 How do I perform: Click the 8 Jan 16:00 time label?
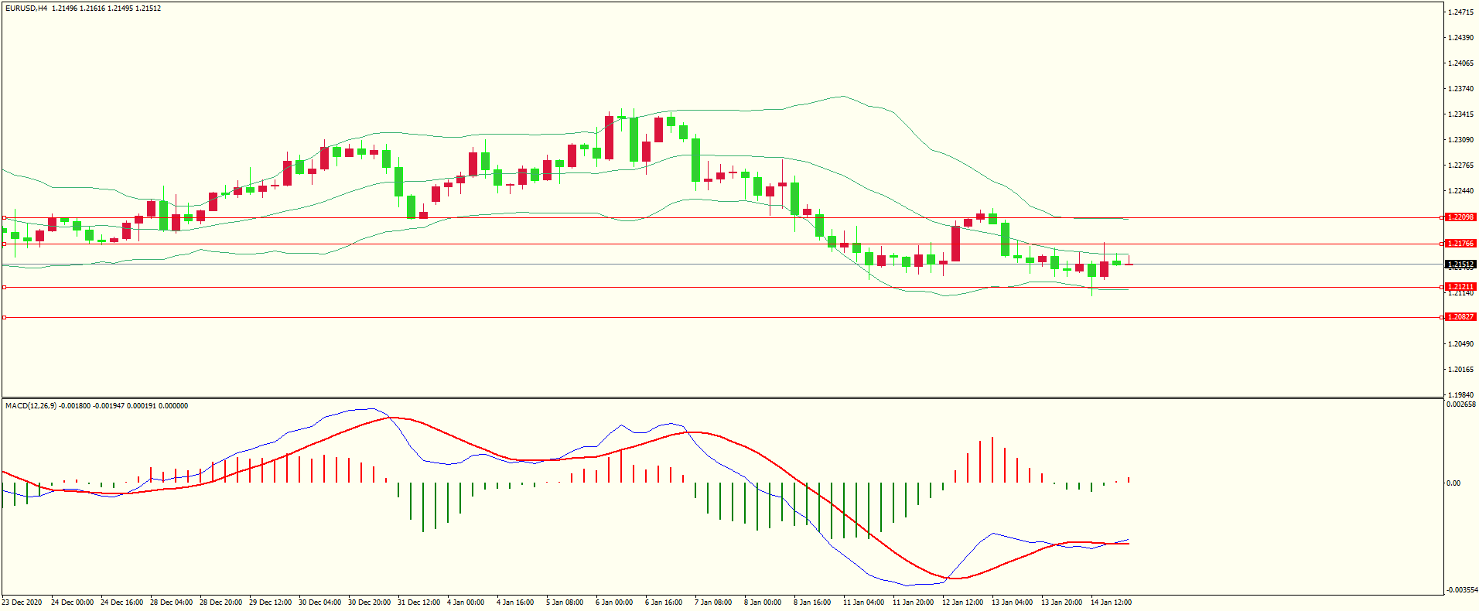tap(812, 602)
